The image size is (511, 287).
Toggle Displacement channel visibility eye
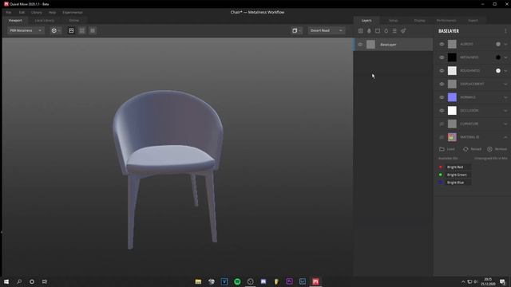pos(442,84)
